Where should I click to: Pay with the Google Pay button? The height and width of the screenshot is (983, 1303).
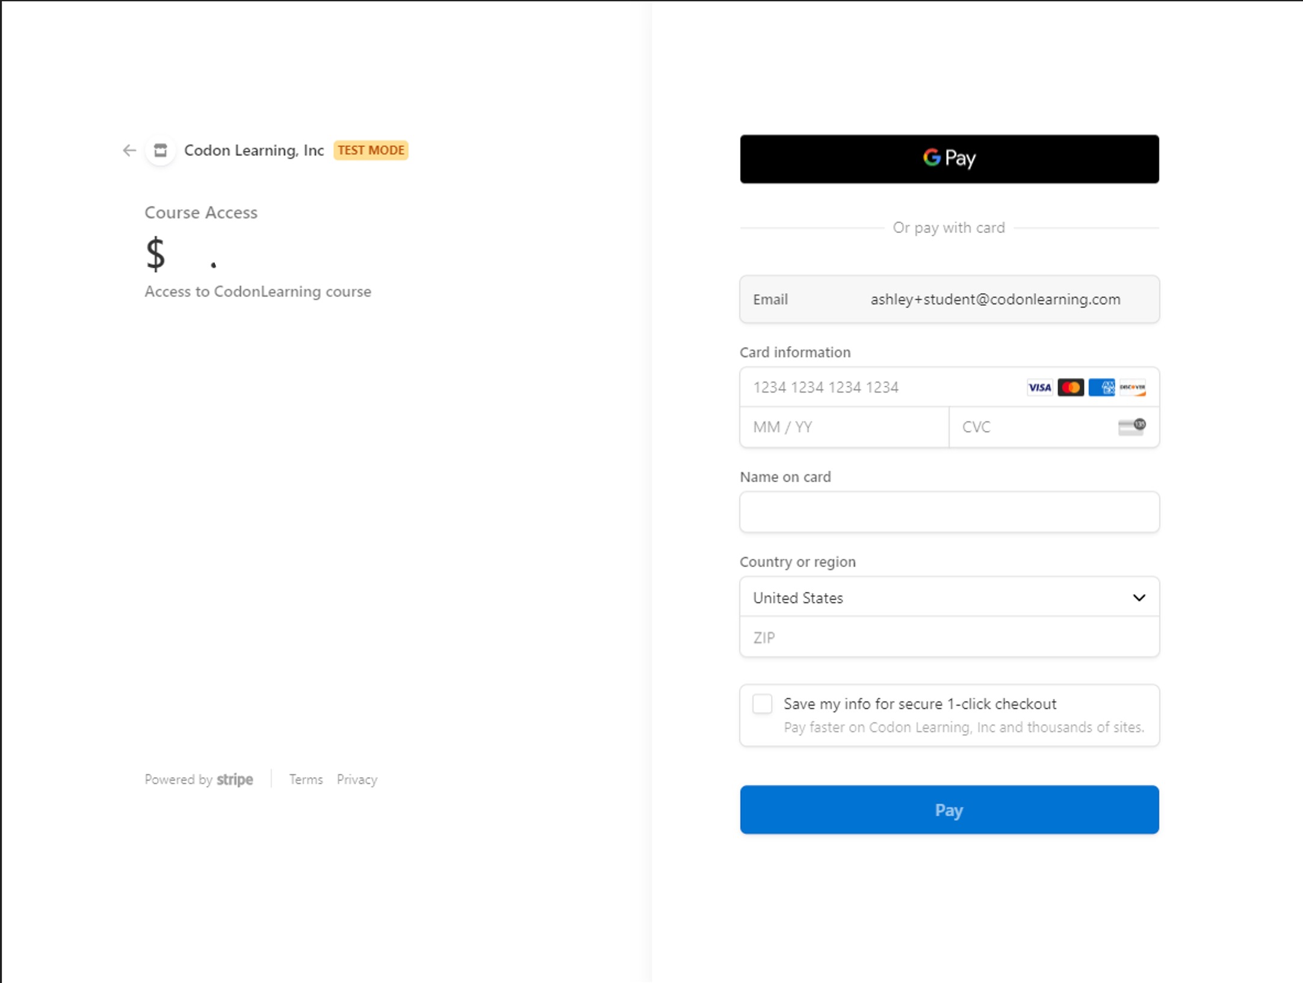(x=949, y=159)
